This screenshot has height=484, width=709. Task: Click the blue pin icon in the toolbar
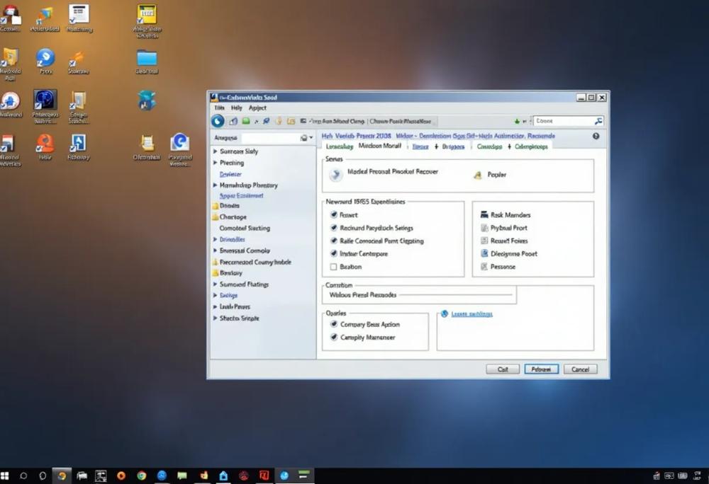tap(267, 121)
